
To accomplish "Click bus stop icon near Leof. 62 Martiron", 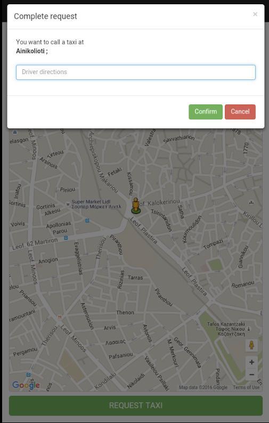I will [x=66, y=238].
